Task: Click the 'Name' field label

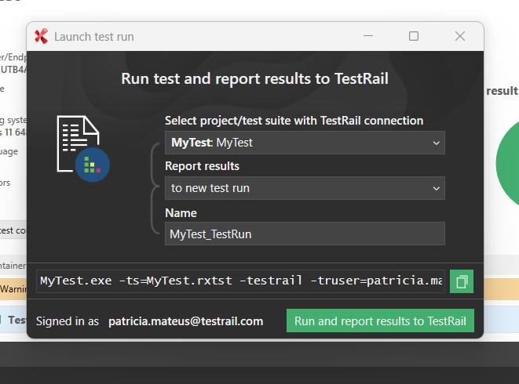Action: click(181, 212)
